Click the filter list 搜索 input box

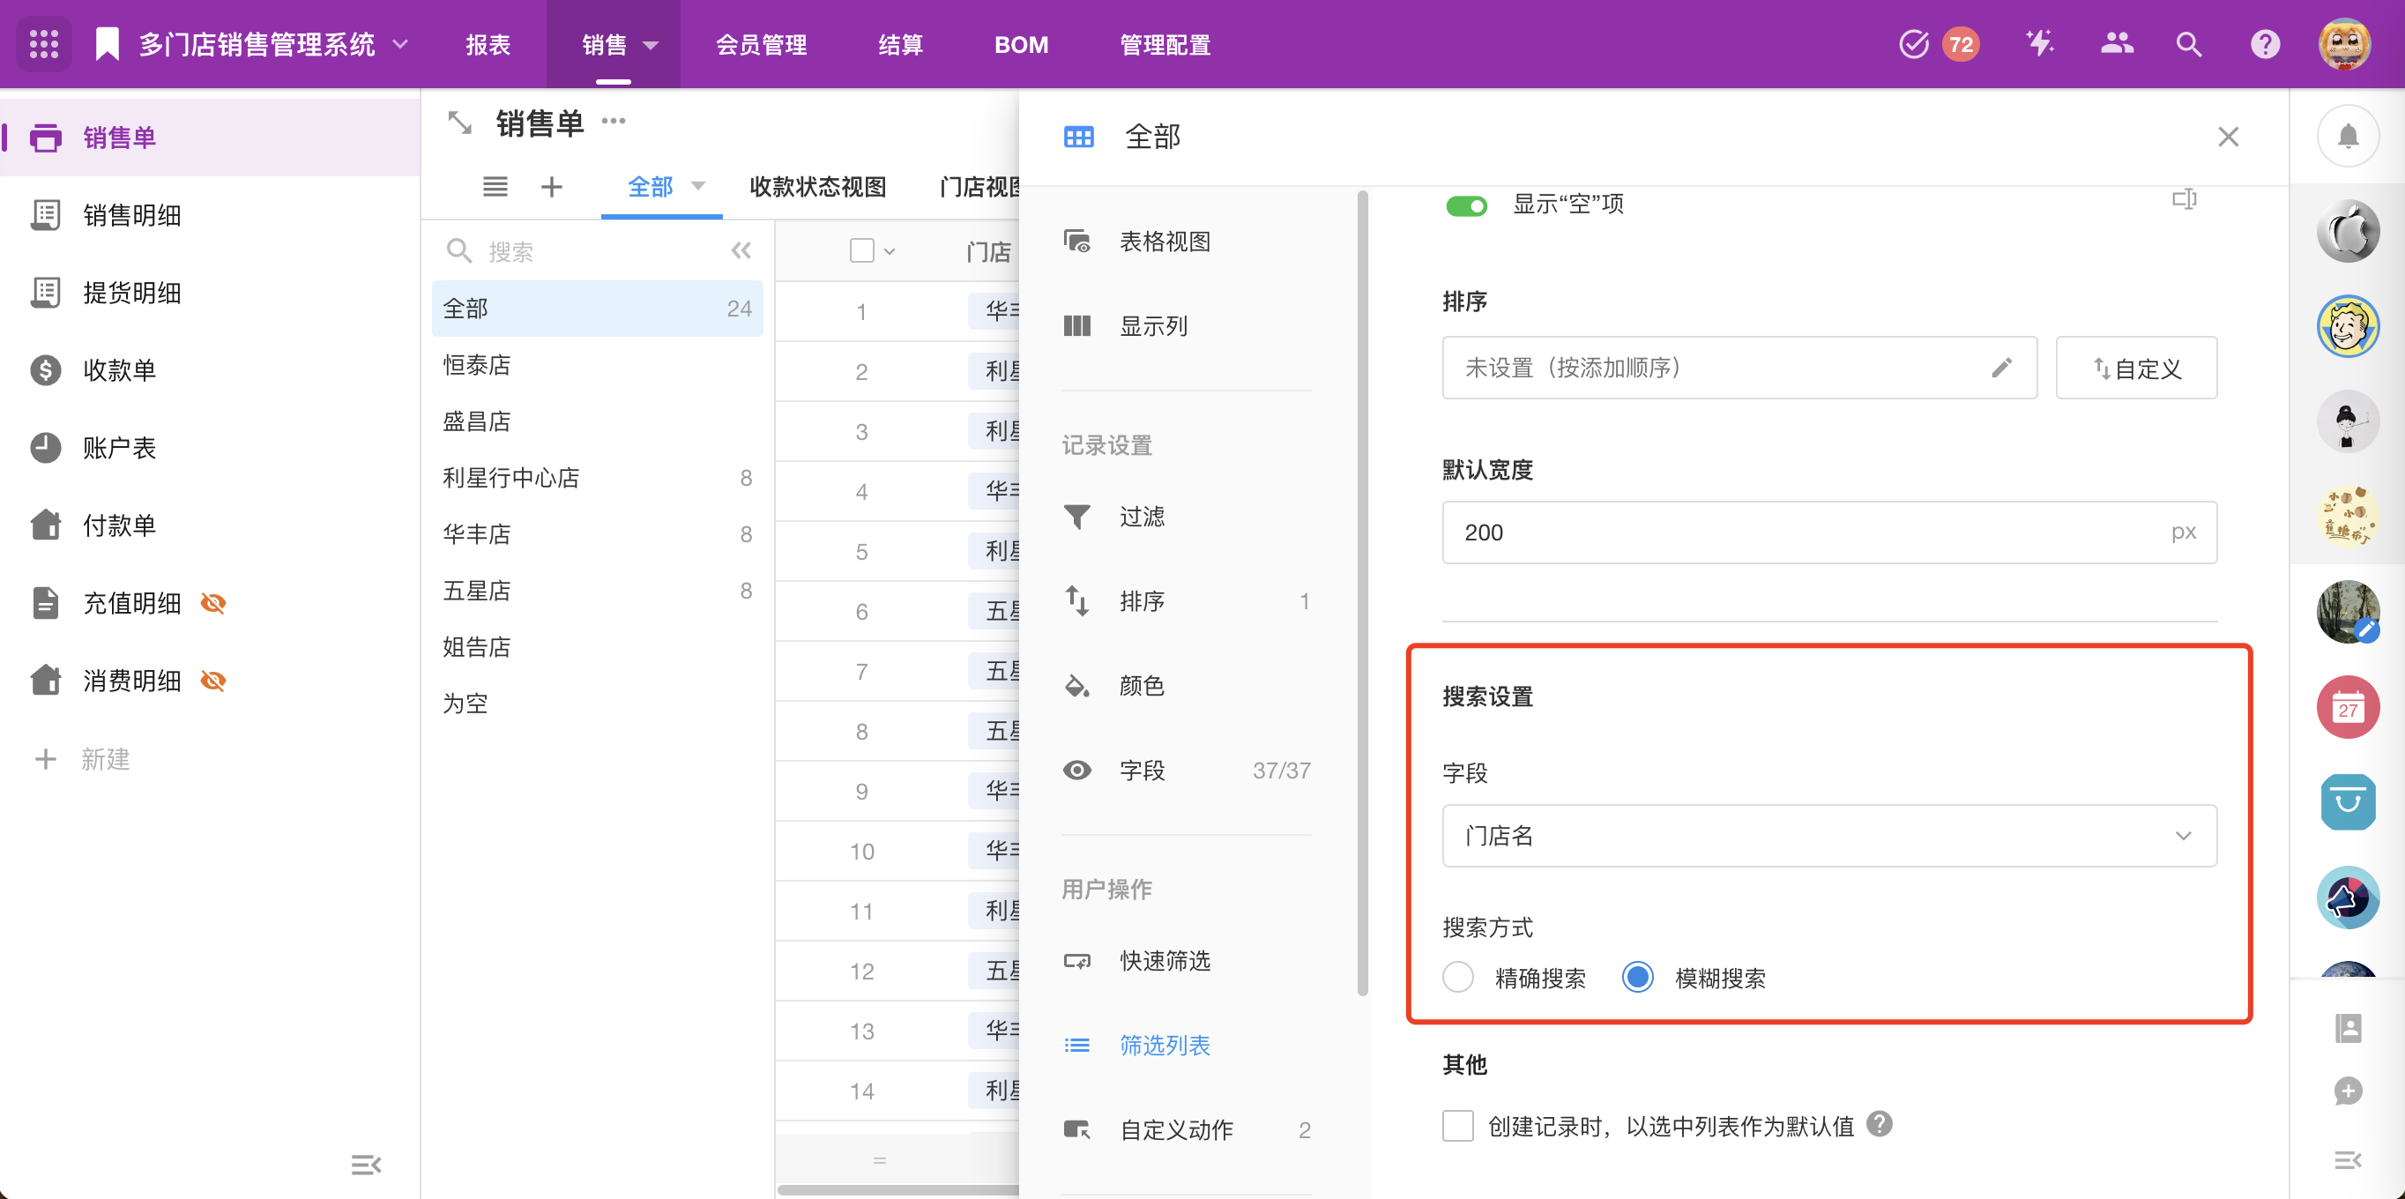(579, 250)
